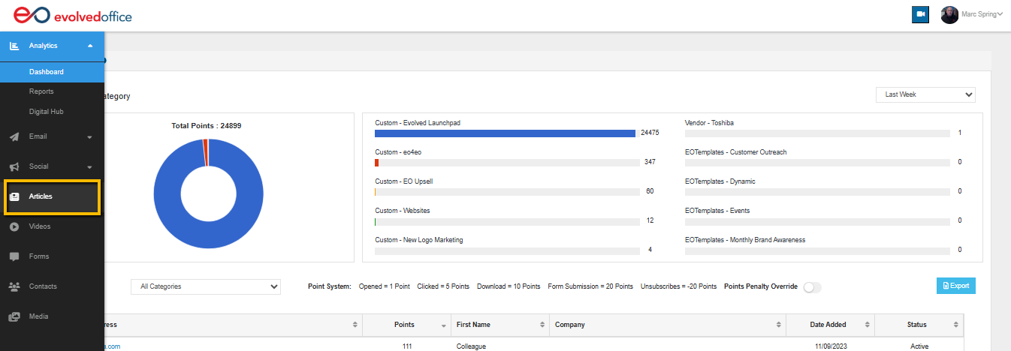
Task: Toggle the Points Penalty Override switch
Action: [812, 287]
